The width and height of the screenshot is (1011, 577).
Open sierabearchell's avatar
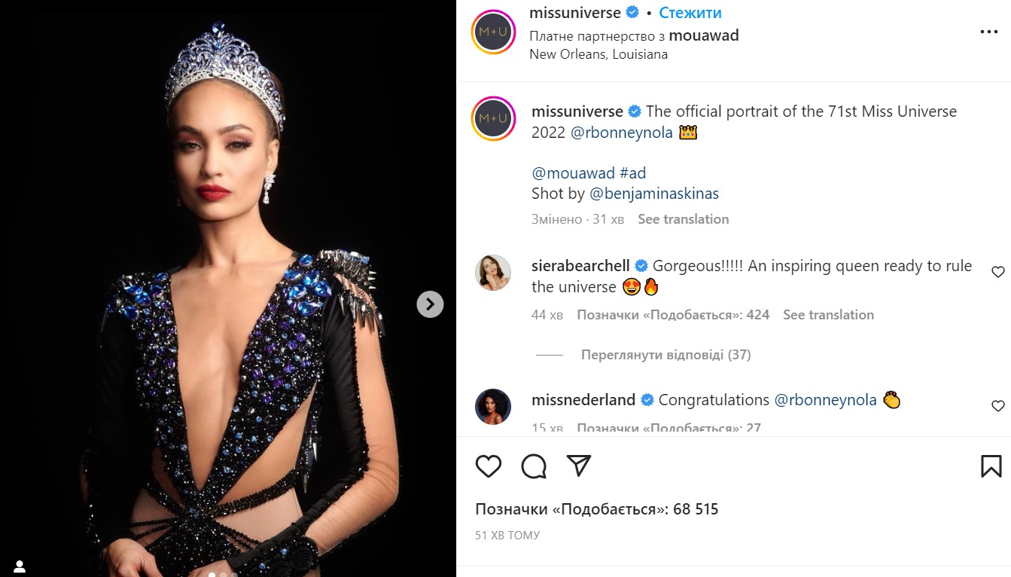493,273
